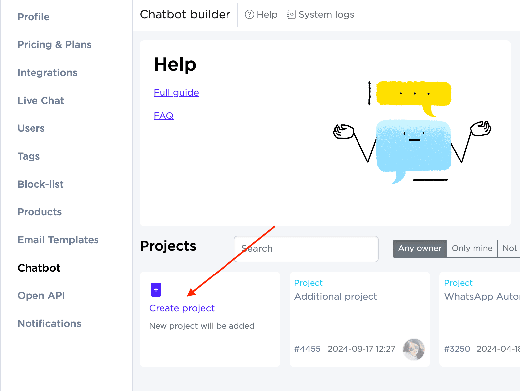Select Chatbot in the sidebar
The height and width of the screenshot is (391, 520).
click(39, 268)
